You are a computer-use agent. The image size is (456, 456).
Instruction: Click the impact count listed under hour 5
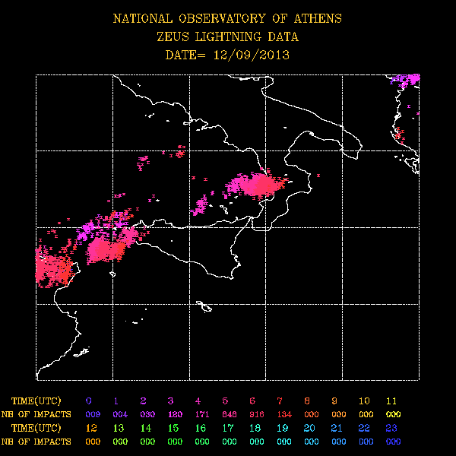[230, 414]
